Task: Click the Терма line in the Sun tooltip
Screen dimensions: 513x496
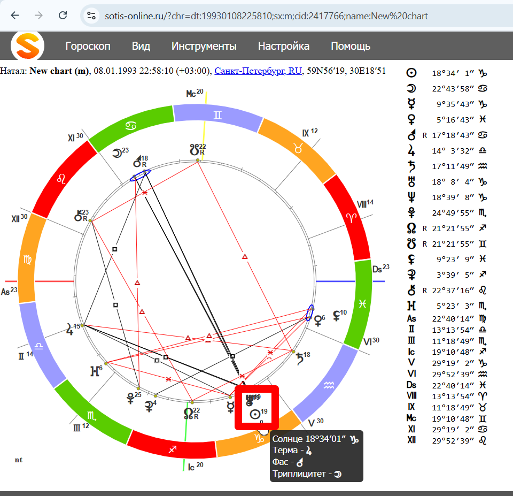Action: coord(292,451)
